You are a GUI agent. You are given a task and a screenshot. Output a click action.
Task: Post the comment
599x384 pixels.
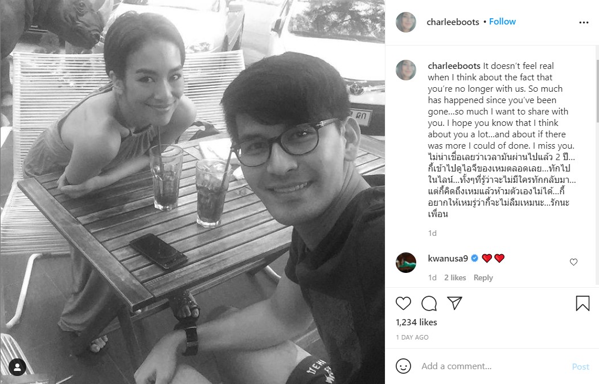click(x=581, y=366)
